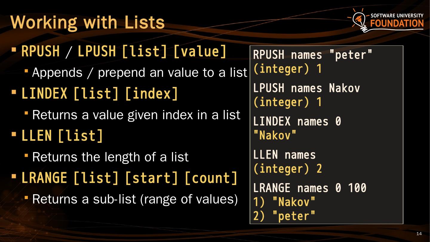
Task: Select the 'RPUSH' command keyword in heading
Action: 41,52
